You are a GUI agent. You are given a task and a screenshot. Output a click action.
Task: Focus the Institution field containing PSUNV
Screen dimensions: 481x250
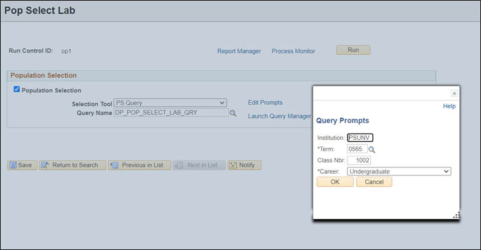(360, 137)
